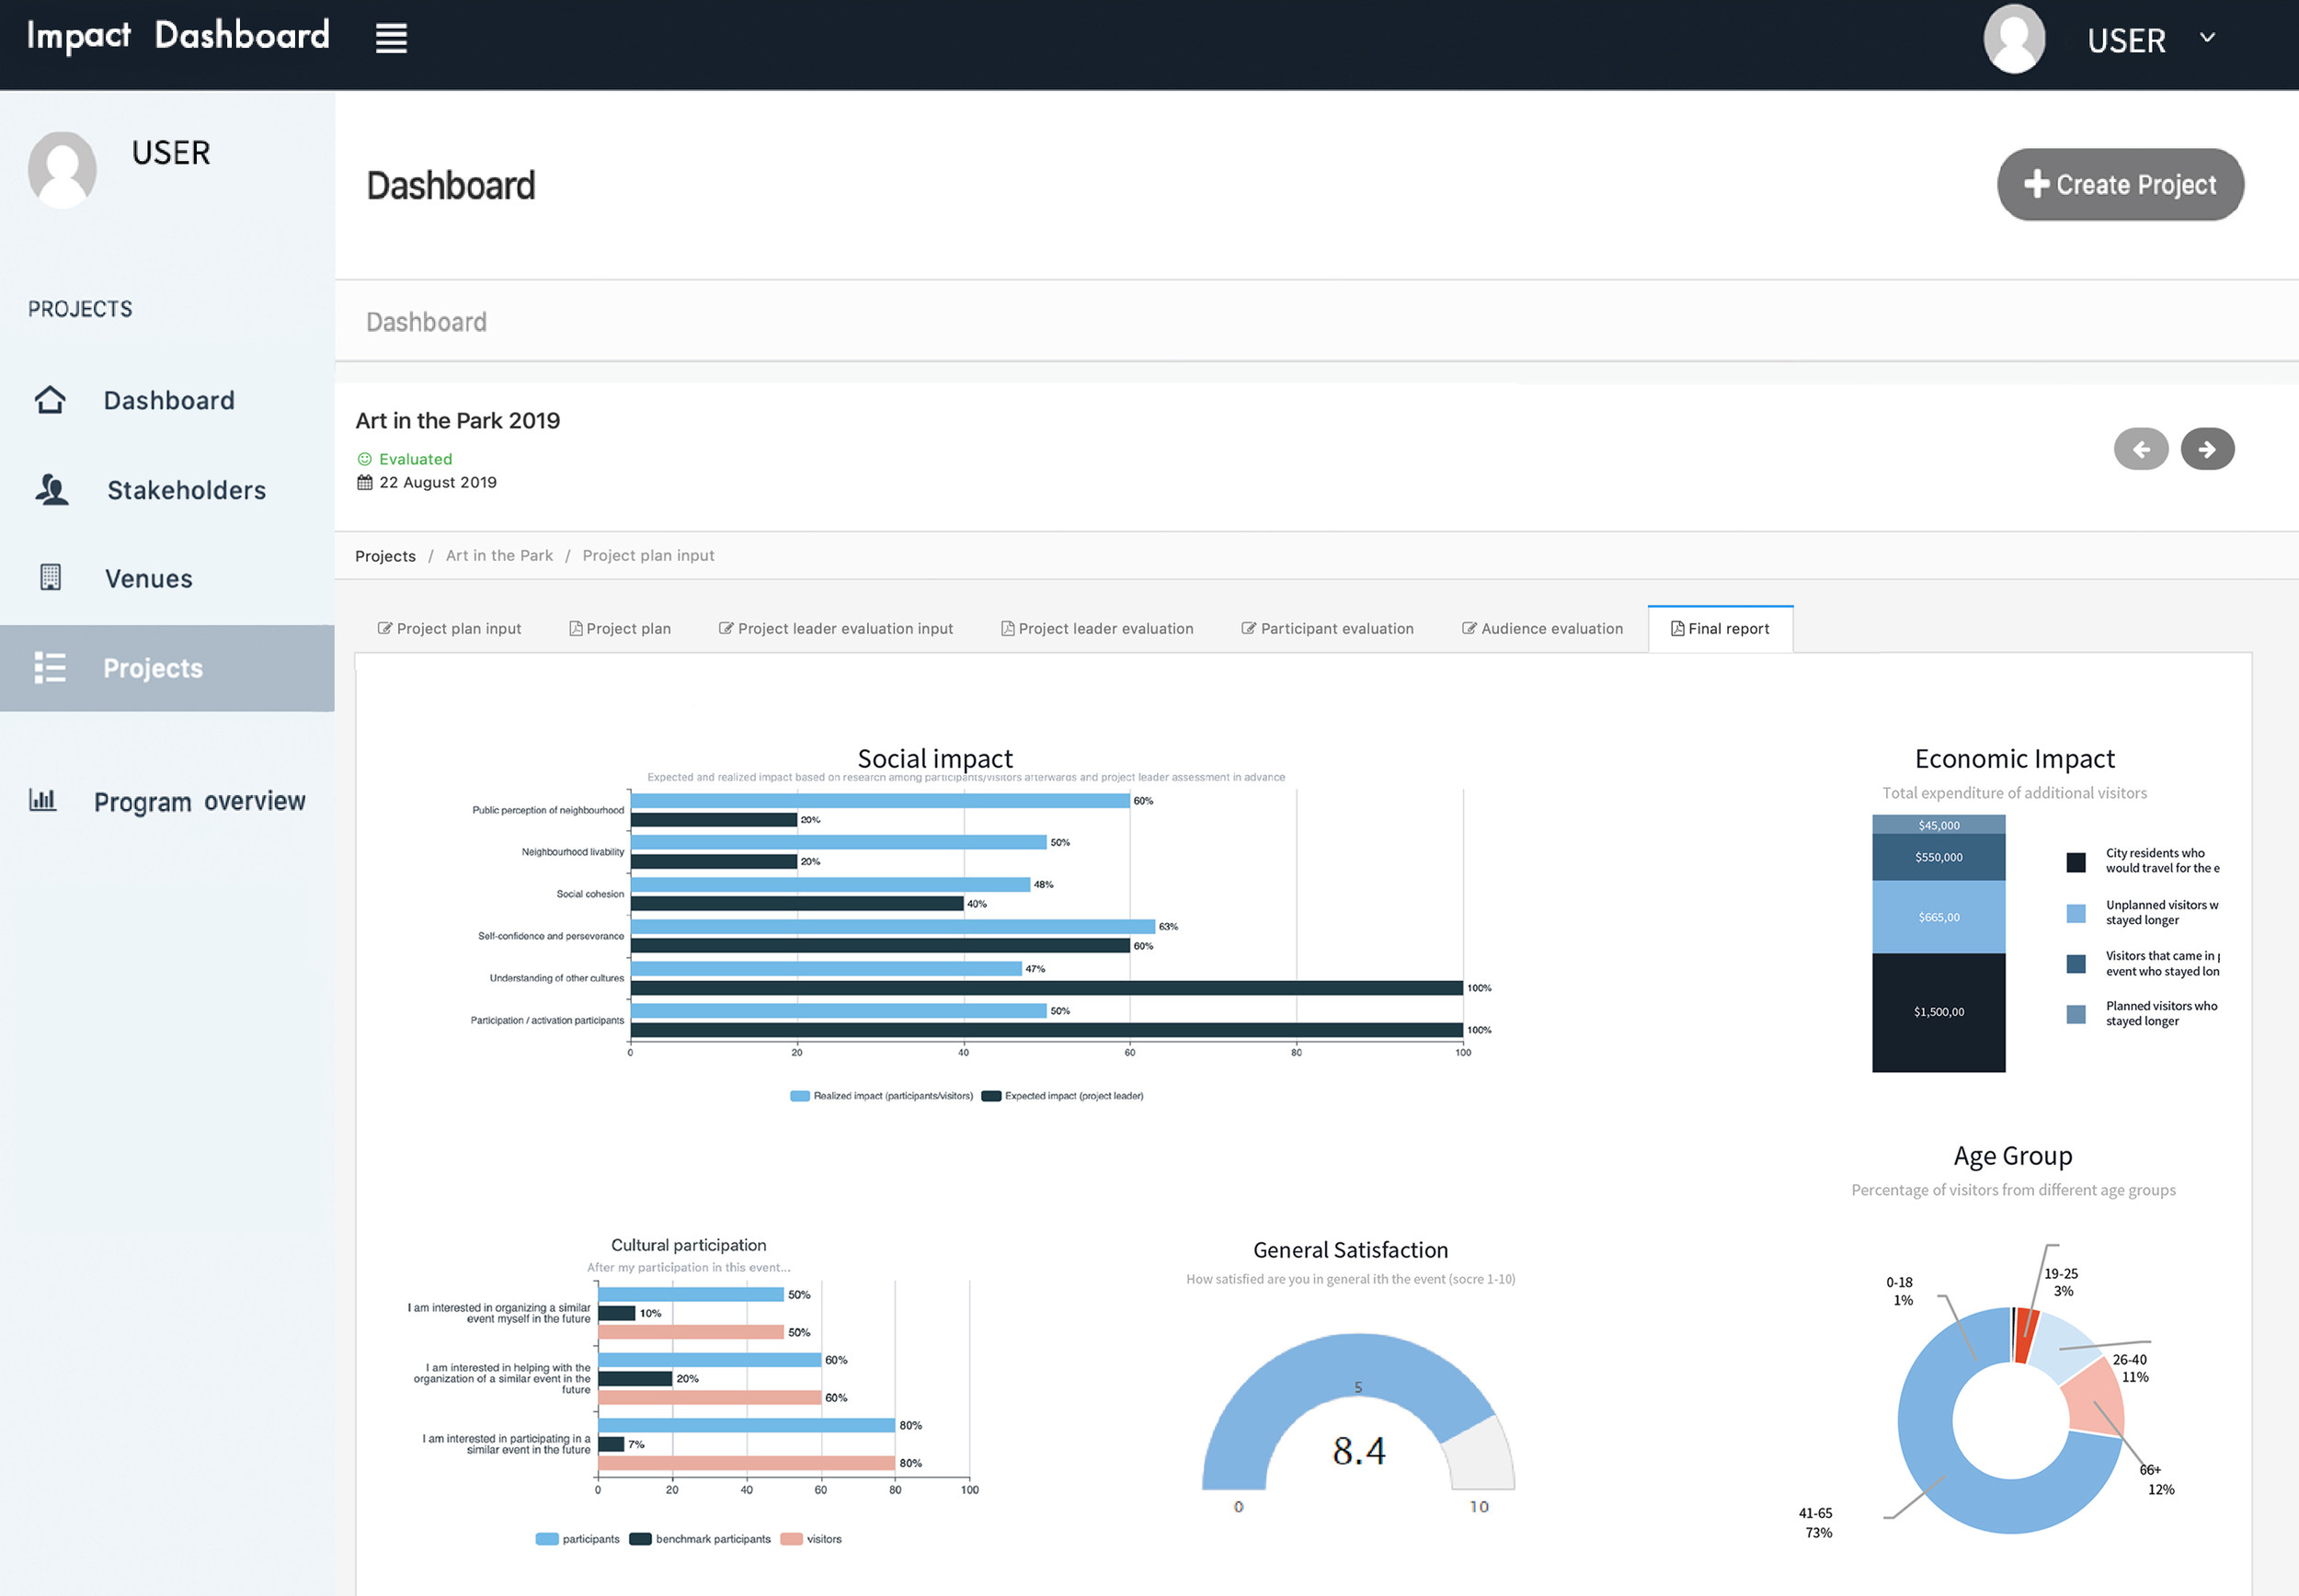Select the Projects list icon
Image resolution: width=2299 pixels, height=1596 pixels.
coord(51,668)
